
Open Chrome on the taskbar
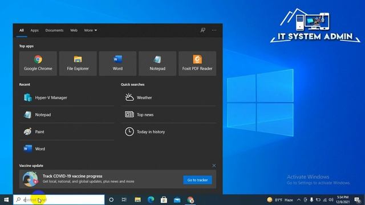pos(190,200)
